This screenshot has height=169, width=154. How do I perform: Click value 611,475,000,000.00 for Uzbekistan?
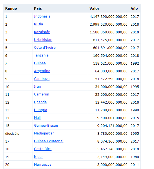pyautogui.click(x=110, y=40)
